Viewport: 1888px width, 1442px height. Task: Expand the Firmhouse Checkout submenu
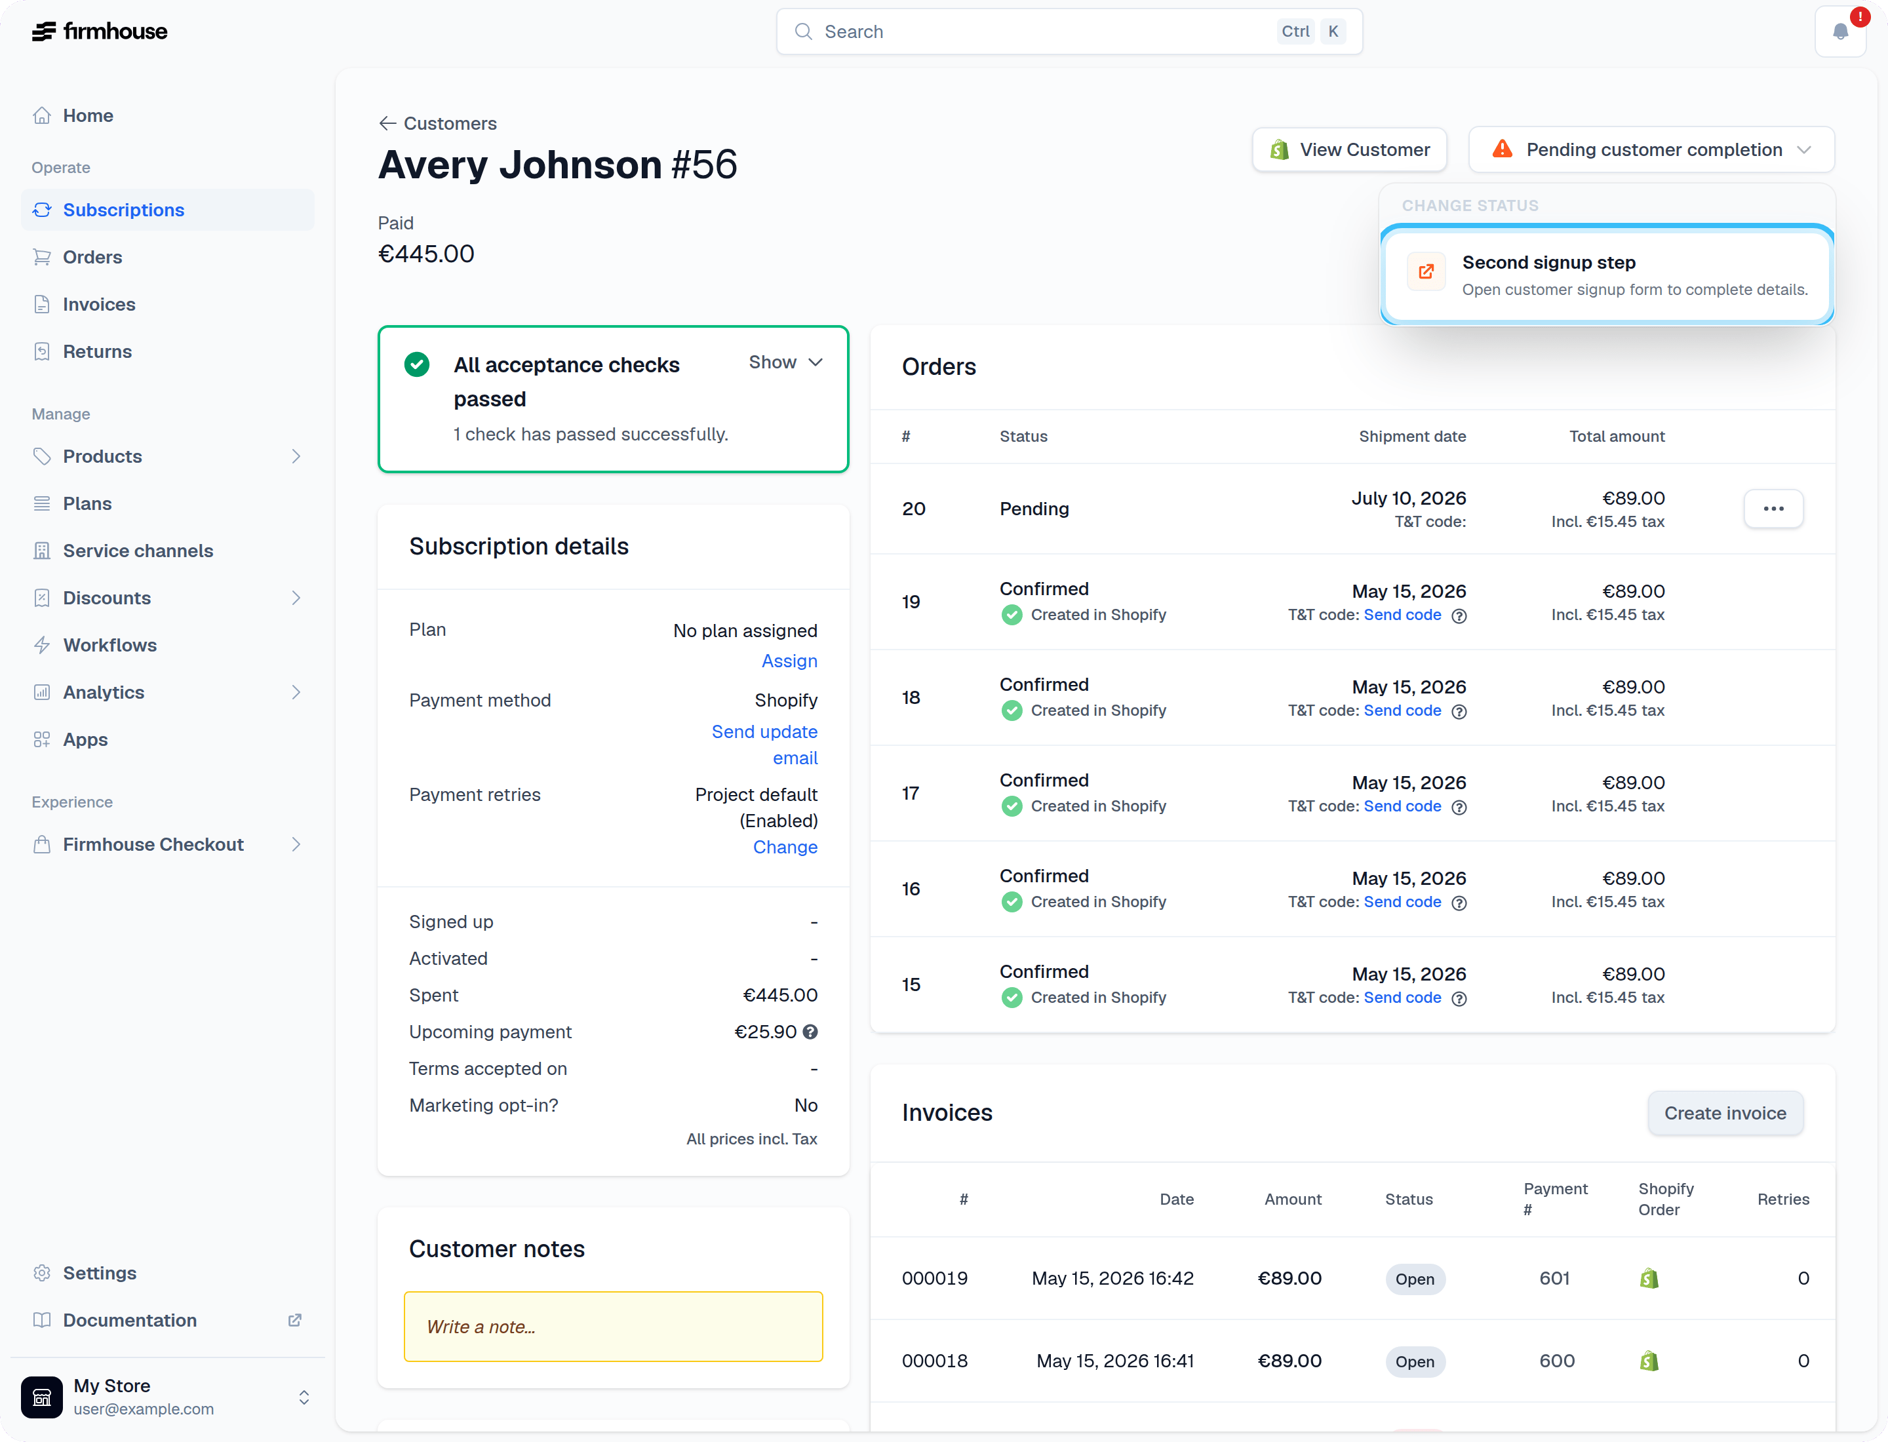coord(296,845)
